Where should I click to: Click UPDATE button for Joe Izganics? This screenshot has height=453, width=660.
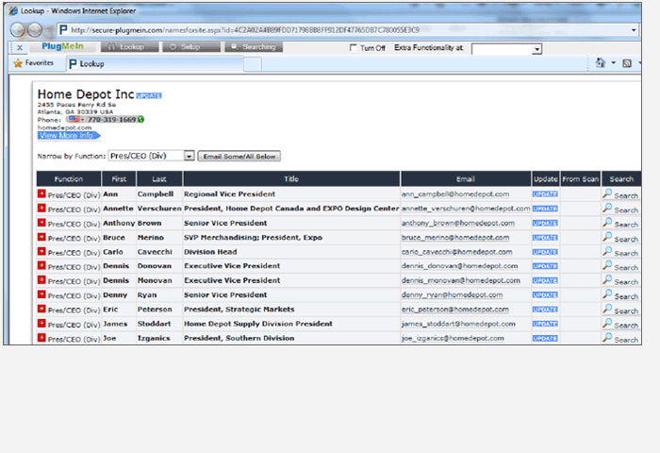(x=545, y=339)
